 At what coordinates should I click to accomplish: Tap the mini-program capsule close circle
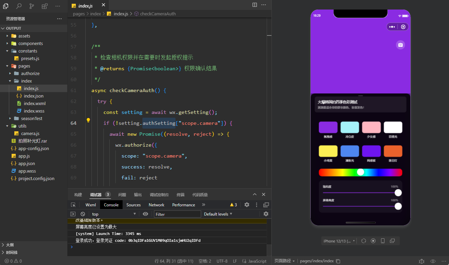click(x=403, y=27)
